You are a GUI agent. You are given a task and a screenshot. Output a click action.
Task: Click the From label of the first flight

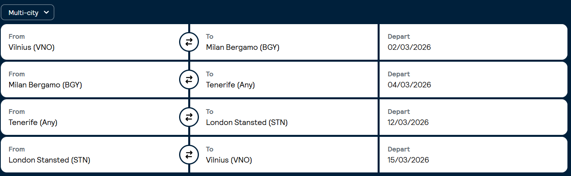[17, 36]
